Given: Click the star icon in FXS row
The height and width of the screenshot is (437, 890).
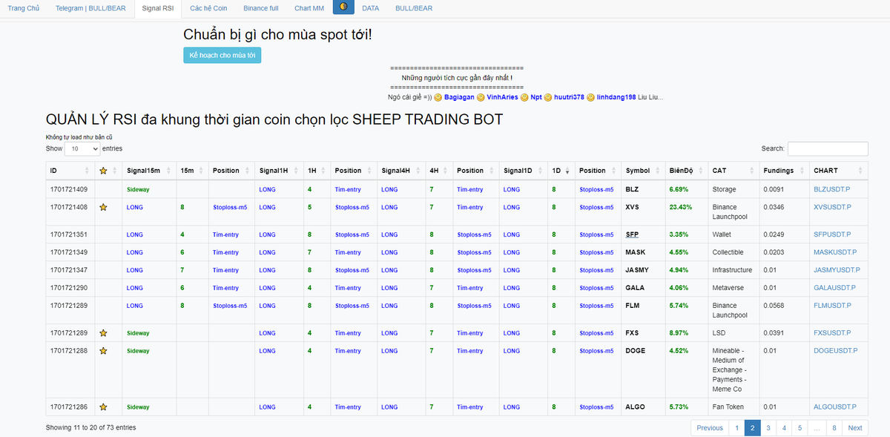Looking at the screenshot, I should coord(103,333).
